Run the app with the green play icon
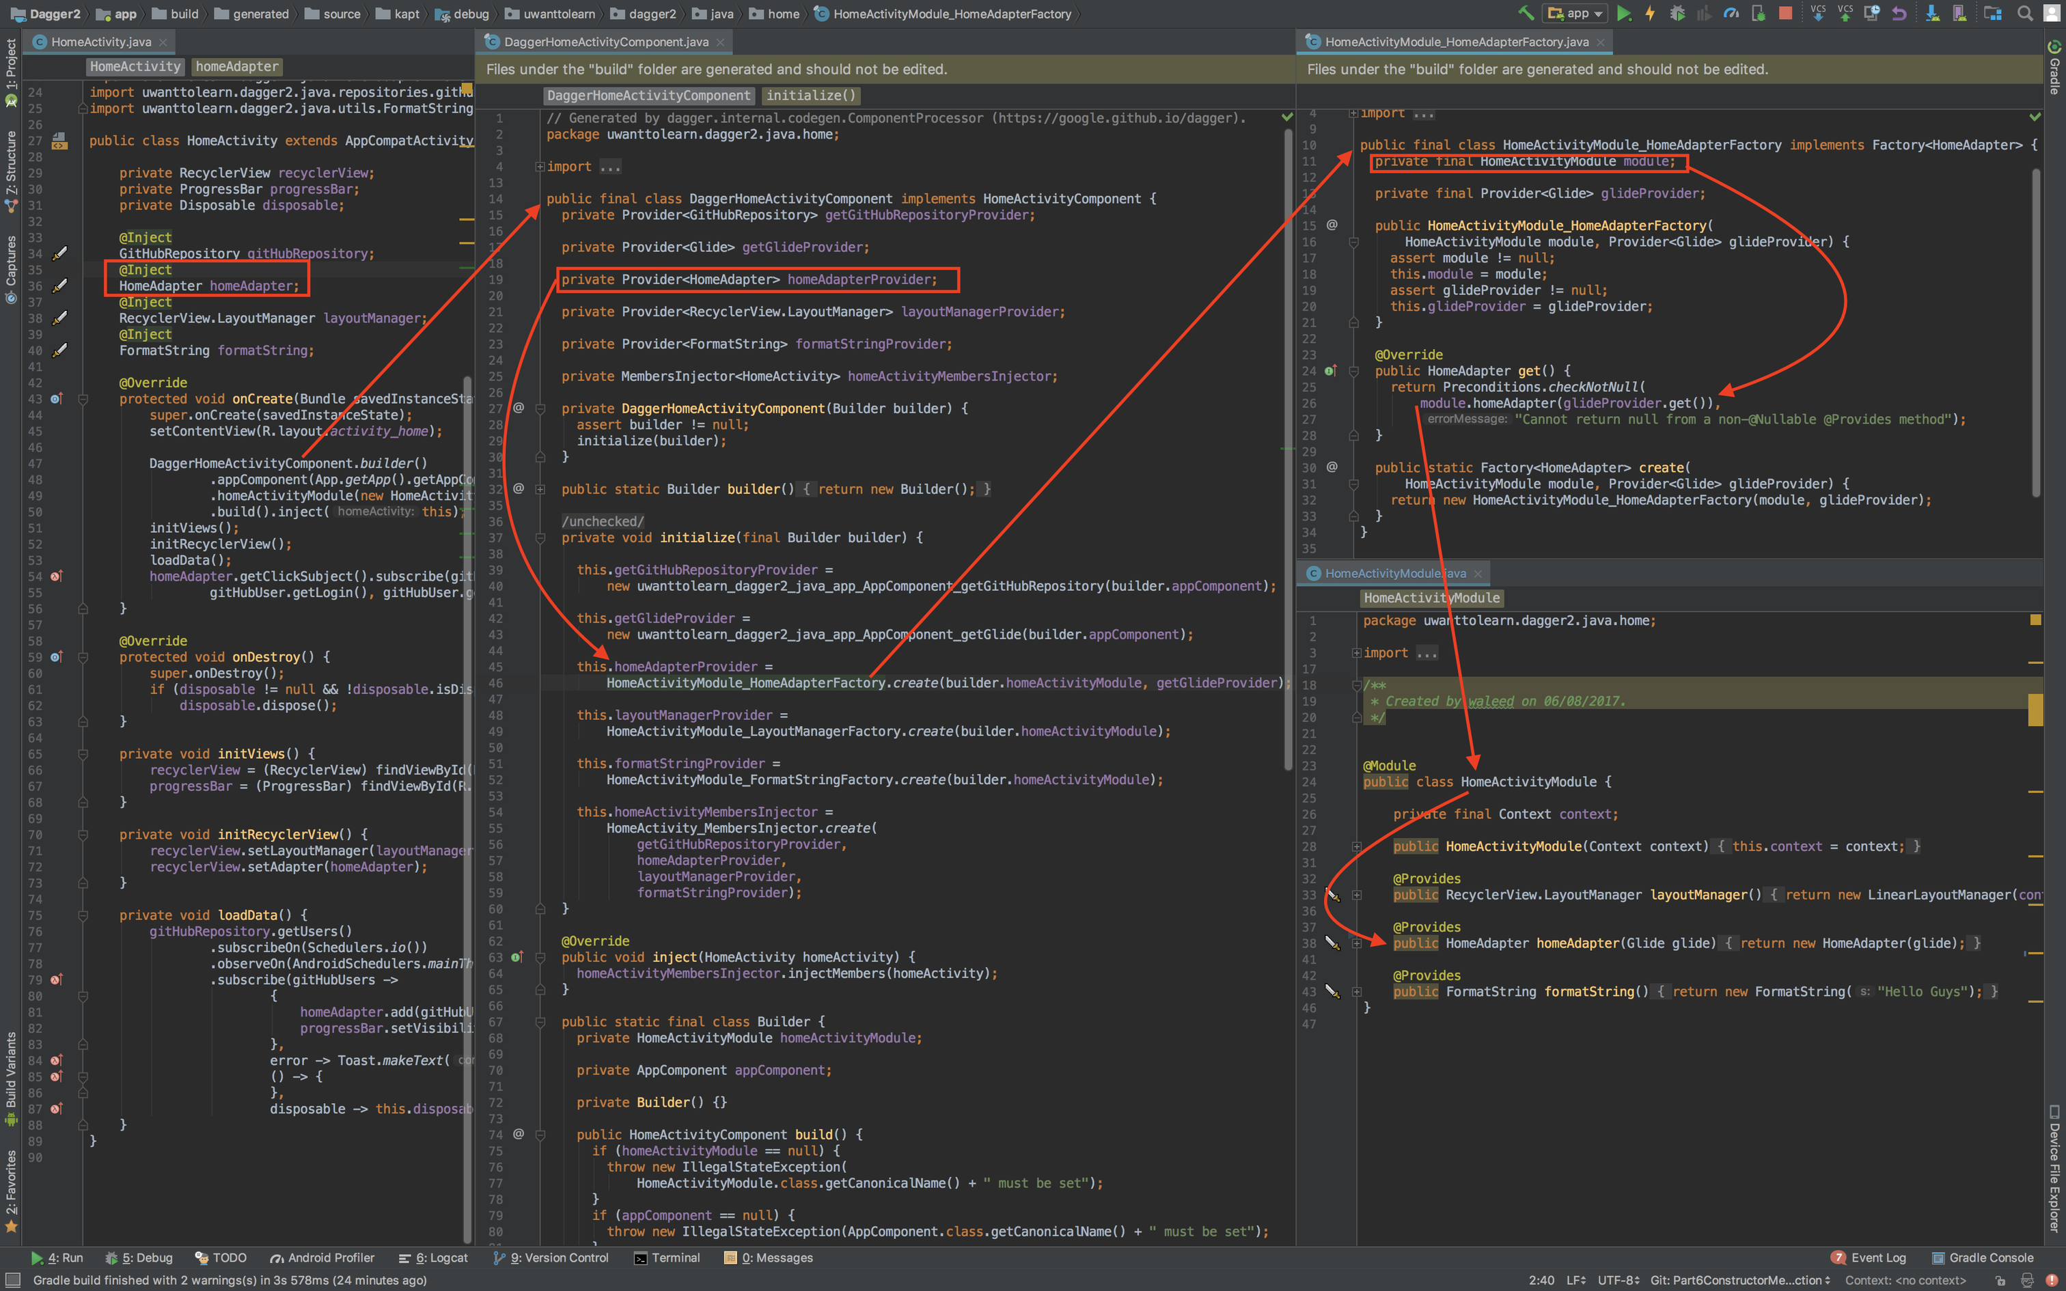This screenshot has width=2066, height=1291. 1624,14
